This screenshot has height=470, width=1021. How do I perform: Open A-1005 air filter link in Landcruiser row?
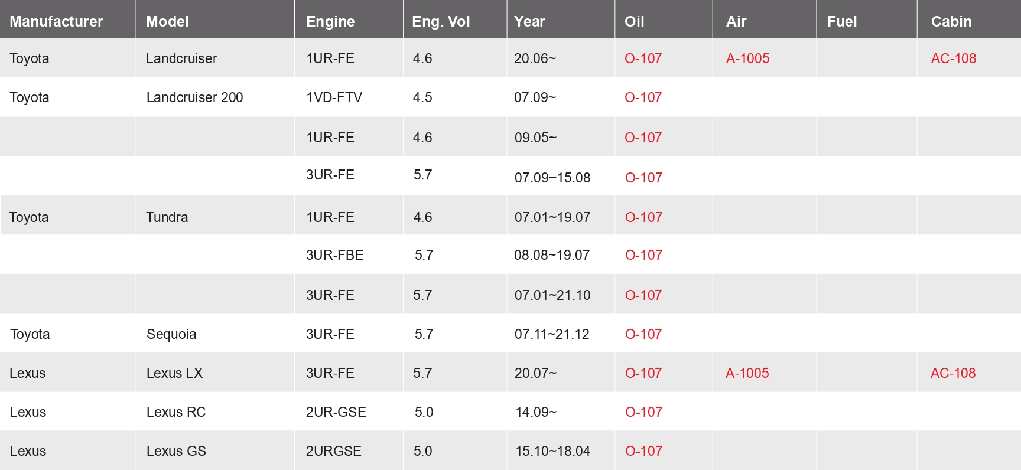pyautogui.click(x=747, y=58)
